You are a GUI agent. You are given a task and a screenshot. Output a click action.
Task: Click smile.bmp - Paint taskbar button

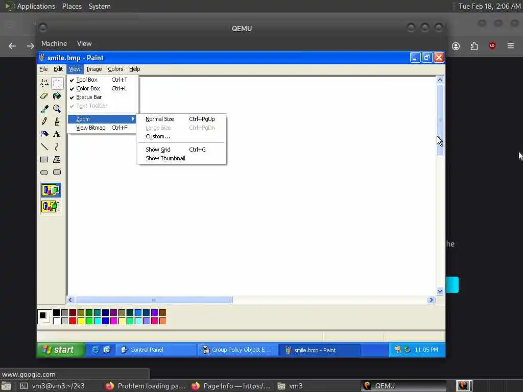click(319, 350)
